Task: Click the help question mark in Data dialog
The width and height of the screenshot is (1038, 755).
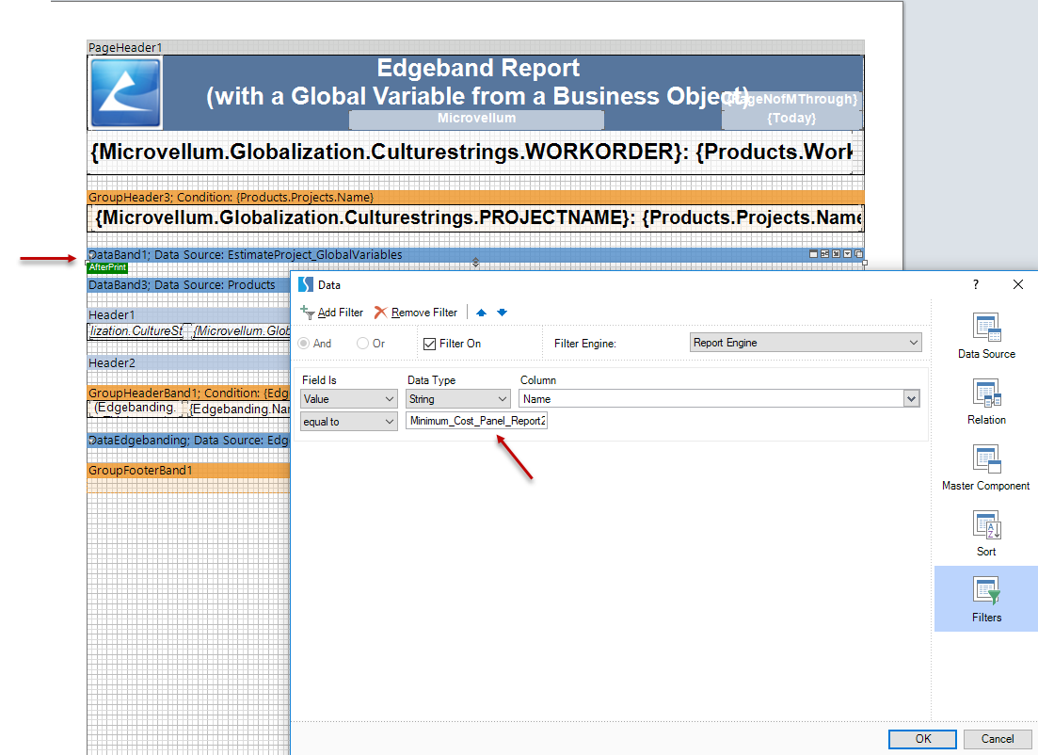Action: point(975,285)
